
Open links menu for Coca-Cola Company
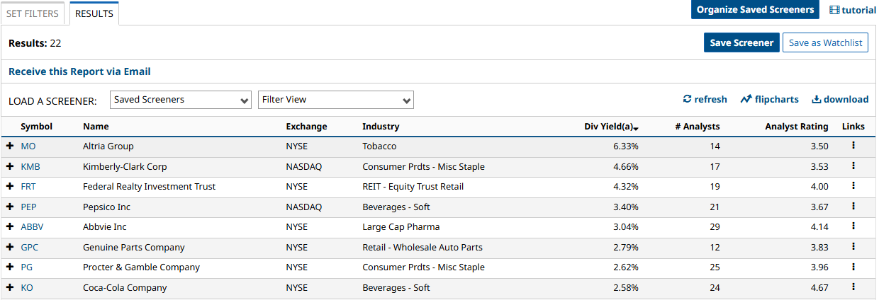853,287
